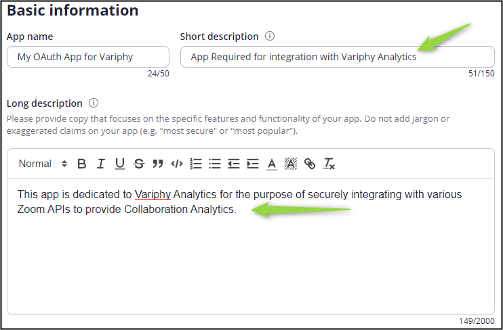Clear text formatting
This screenshot has width=503, height=330.
[329, 164]
